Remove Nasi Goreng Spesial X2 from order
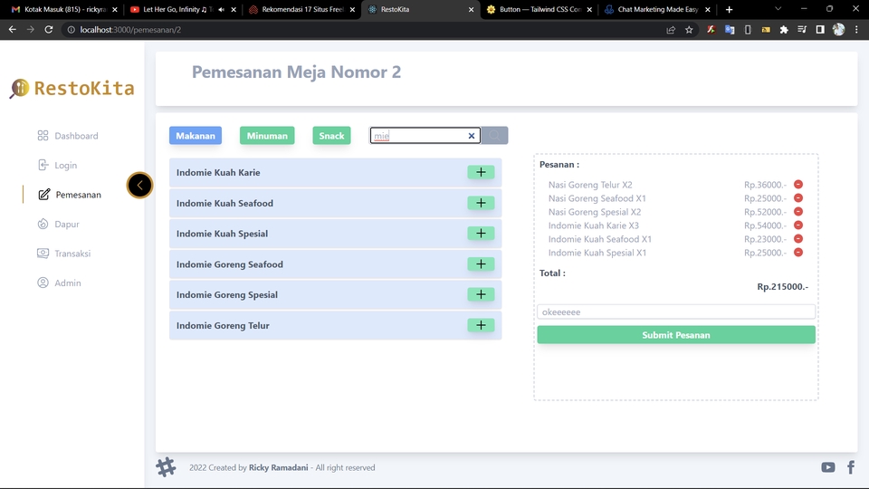869x489 pixels. (x=798, y=212)
